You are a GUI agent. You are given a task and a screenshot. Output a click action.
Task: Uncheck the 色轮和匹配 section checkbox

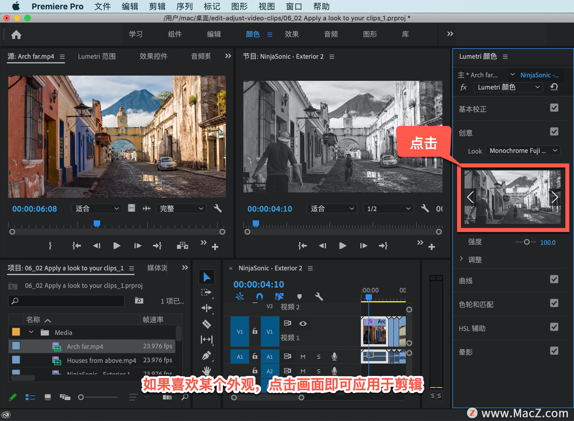554,303
